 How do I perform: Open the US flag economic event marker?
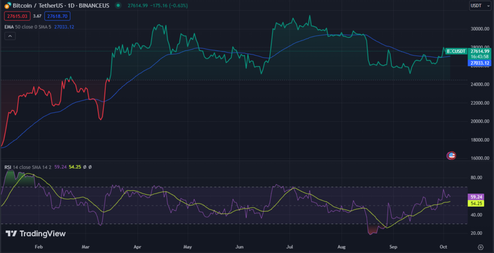[452, 155]
